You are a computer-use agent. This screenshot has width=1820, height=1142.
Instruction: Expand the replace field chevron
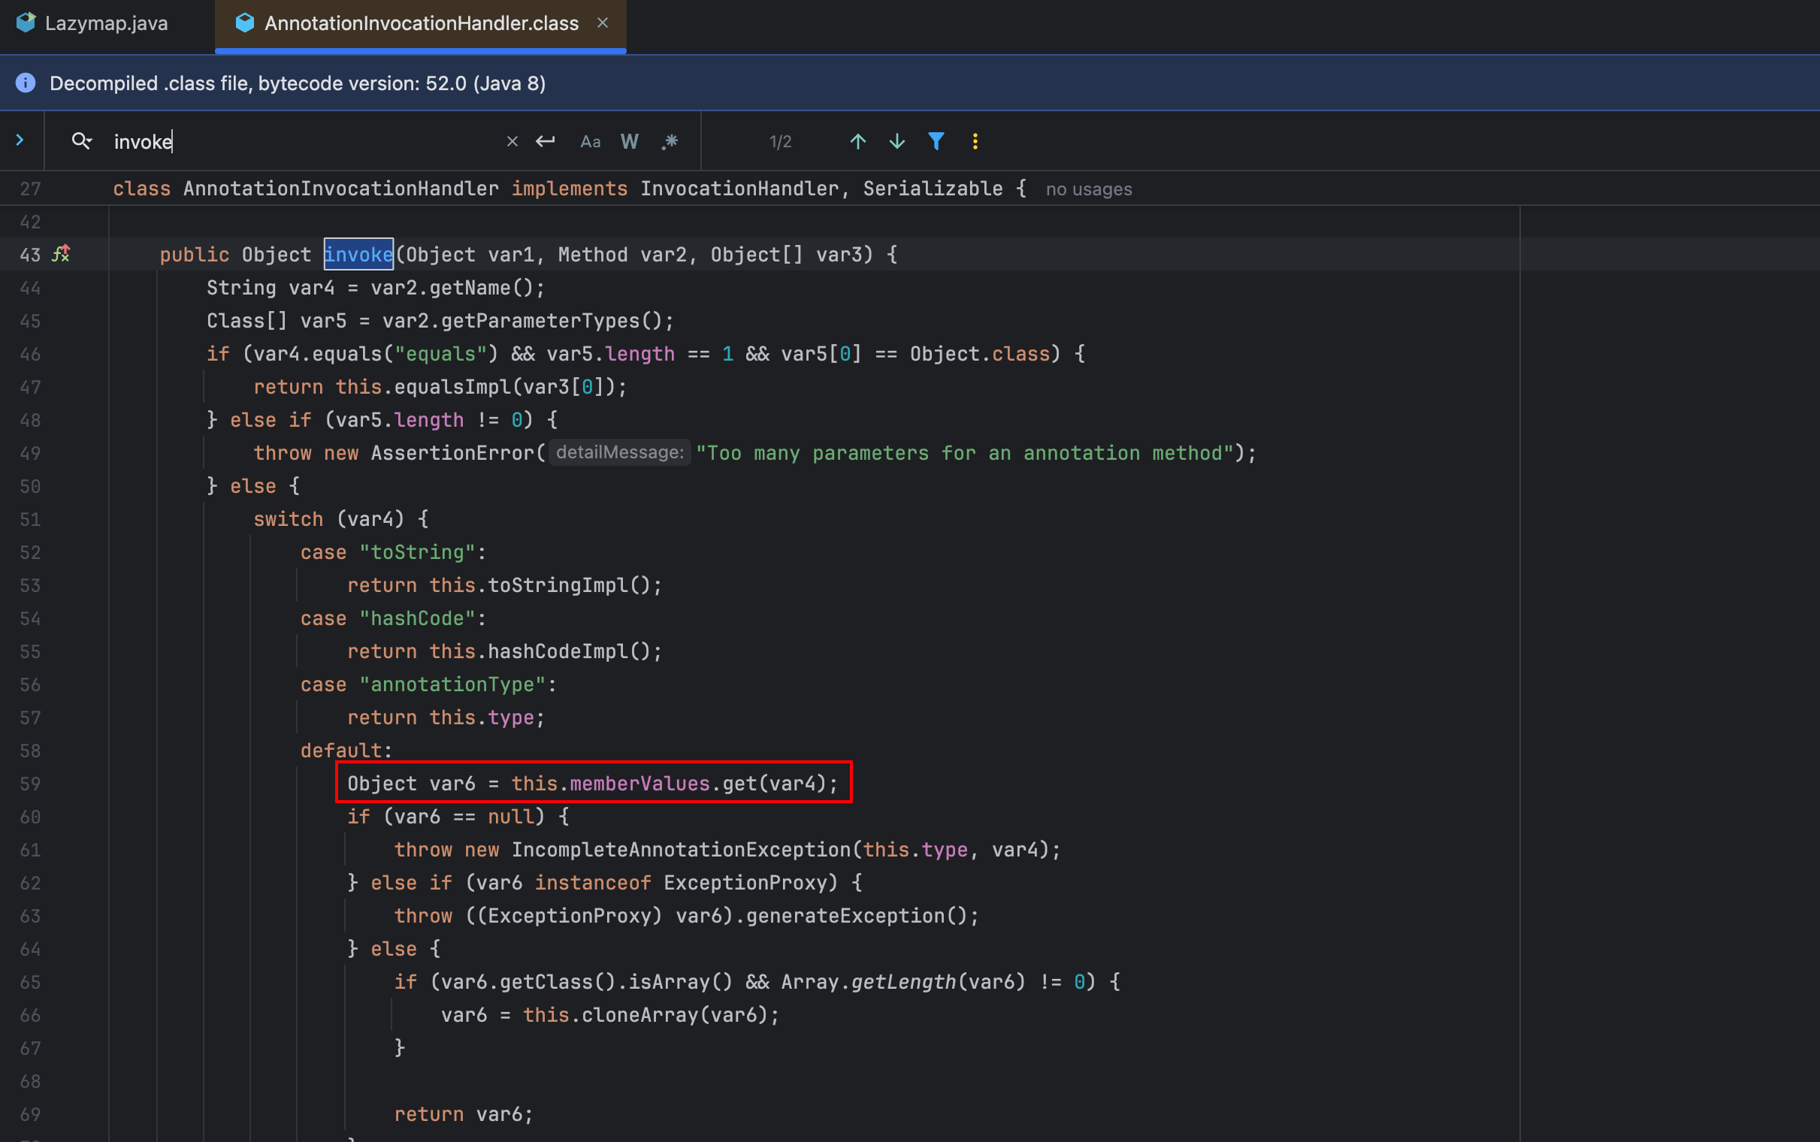pos(20,140)
